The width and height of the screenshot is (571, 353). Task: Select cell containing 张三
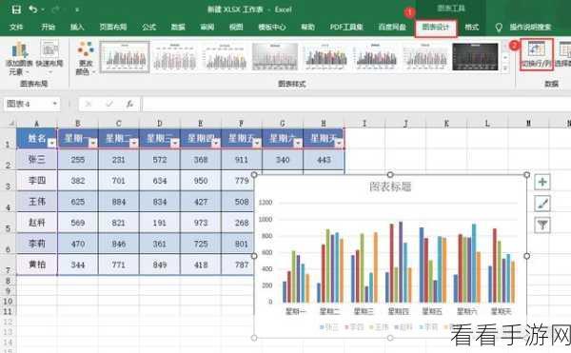tap(37, 160)
